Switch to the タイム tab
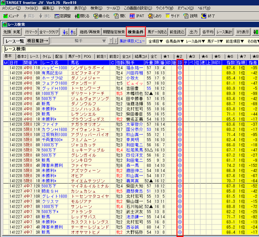This screenshot has height=237, width=259. pos(47,56)
